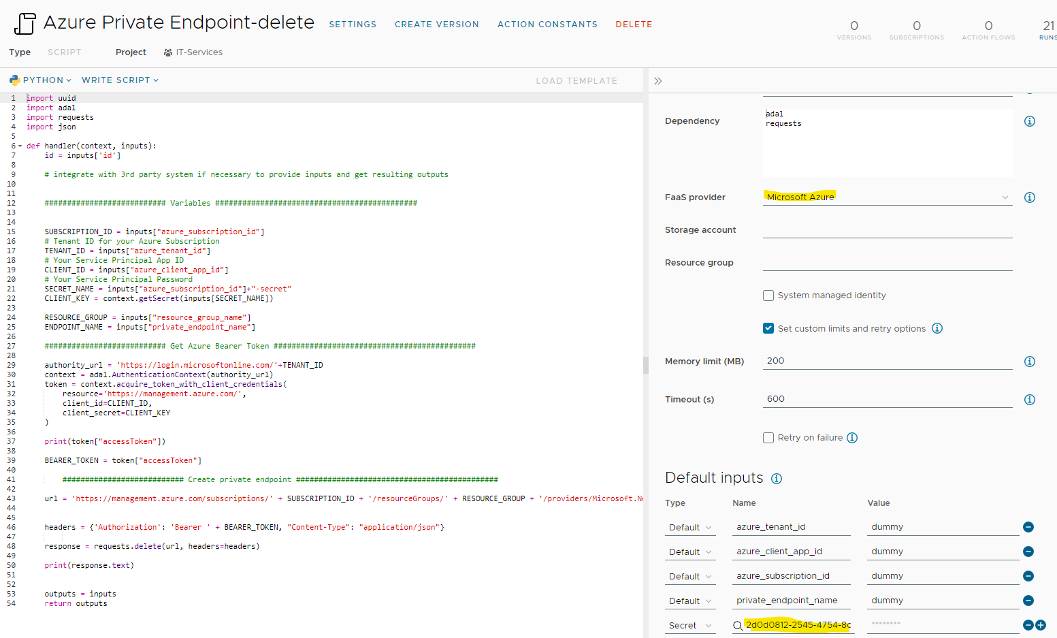
Task: Edit the private_endpoint_name name field
Action: click(x=792, y=601)
